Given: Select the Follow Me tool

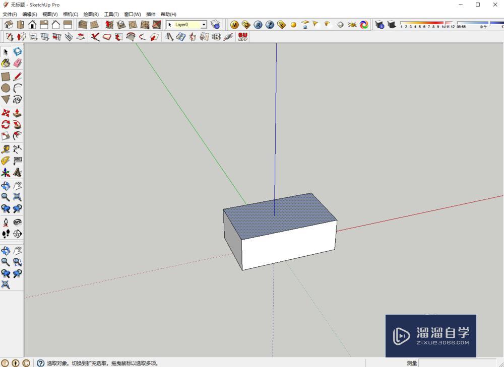Looking at the screenshot, I should point(17,124).
